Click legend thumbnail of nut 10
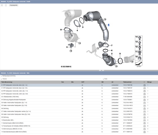The height and width of the screenshot is (135, 158). (x=139, y=58)
